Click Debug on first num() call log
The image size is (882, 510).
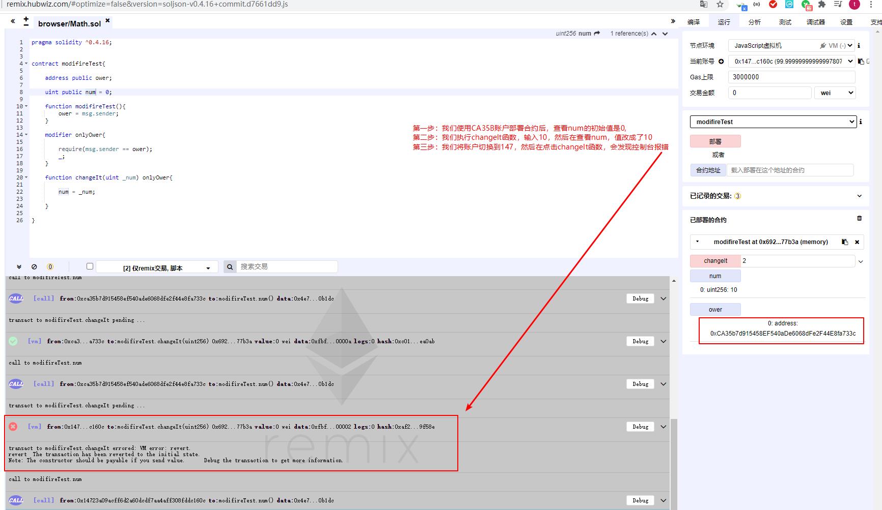640,299
